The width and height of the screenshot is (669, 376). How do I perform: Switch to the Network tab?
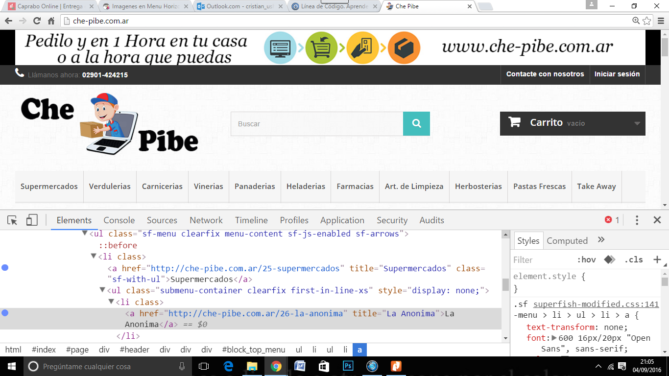coord(206,220)
